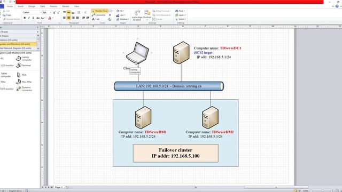Toggle bold formatting
The image size is (342, 192).
point(25,18)
